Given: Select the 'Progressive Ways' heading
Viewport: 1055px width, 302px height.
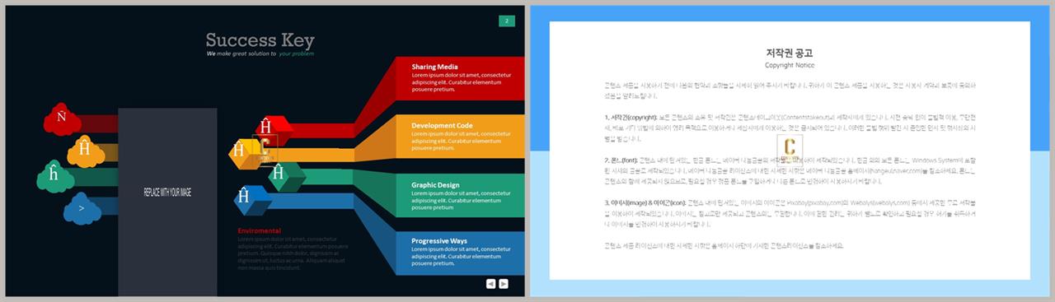Looking at the screenshot, I should [x=439, y=241].
